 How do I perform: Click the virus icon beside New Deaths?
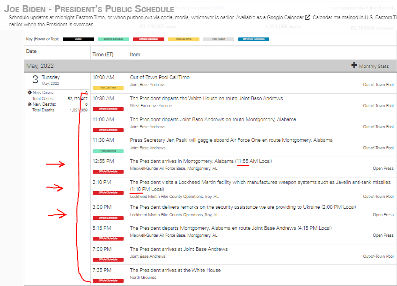click(29, 104)
